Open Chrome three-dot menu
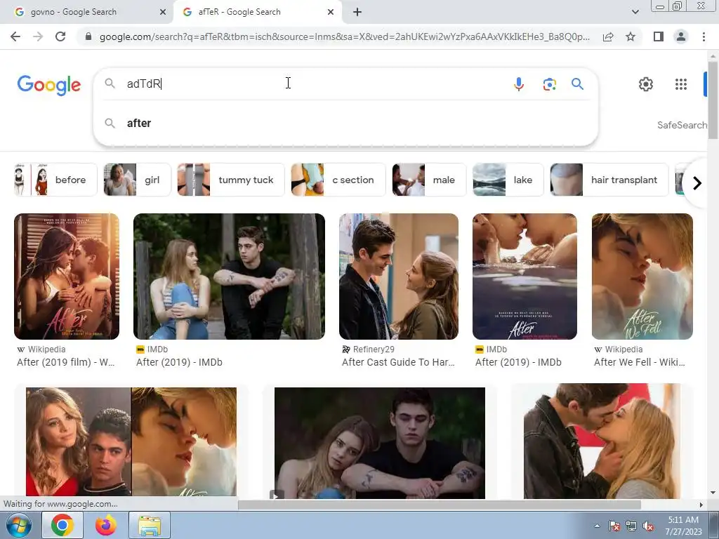The image size is (719, 539). (x=704, y=36)
